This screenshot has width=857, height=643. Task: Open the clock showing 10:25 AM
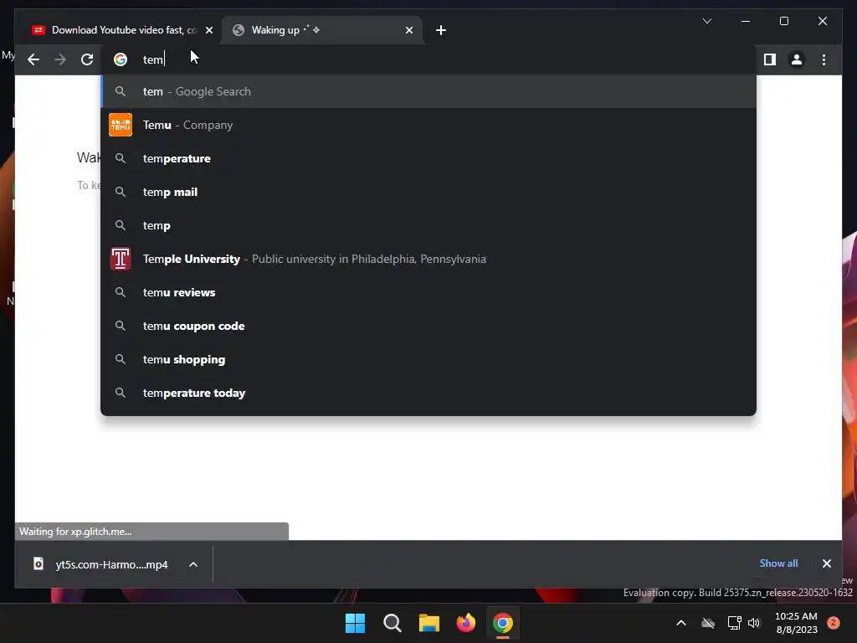[797, 623]
